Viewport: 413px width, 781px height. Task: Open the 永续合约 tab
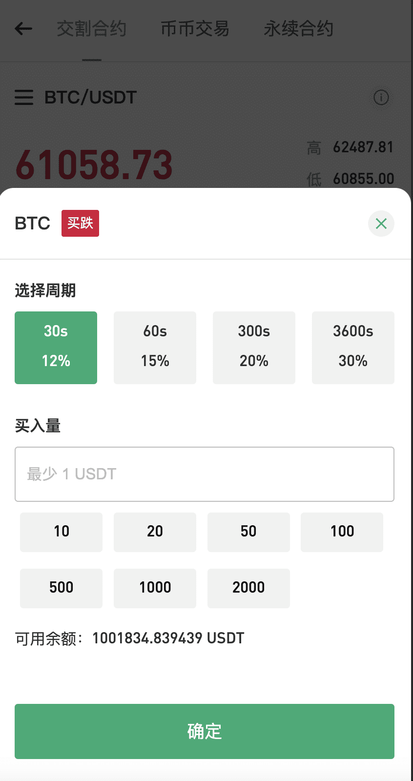coord(298,29)
